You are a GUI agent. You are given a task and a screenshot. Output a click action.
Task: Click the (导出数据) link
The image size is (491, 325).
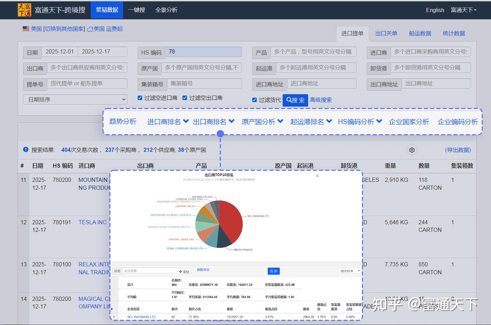pos(458,150)
